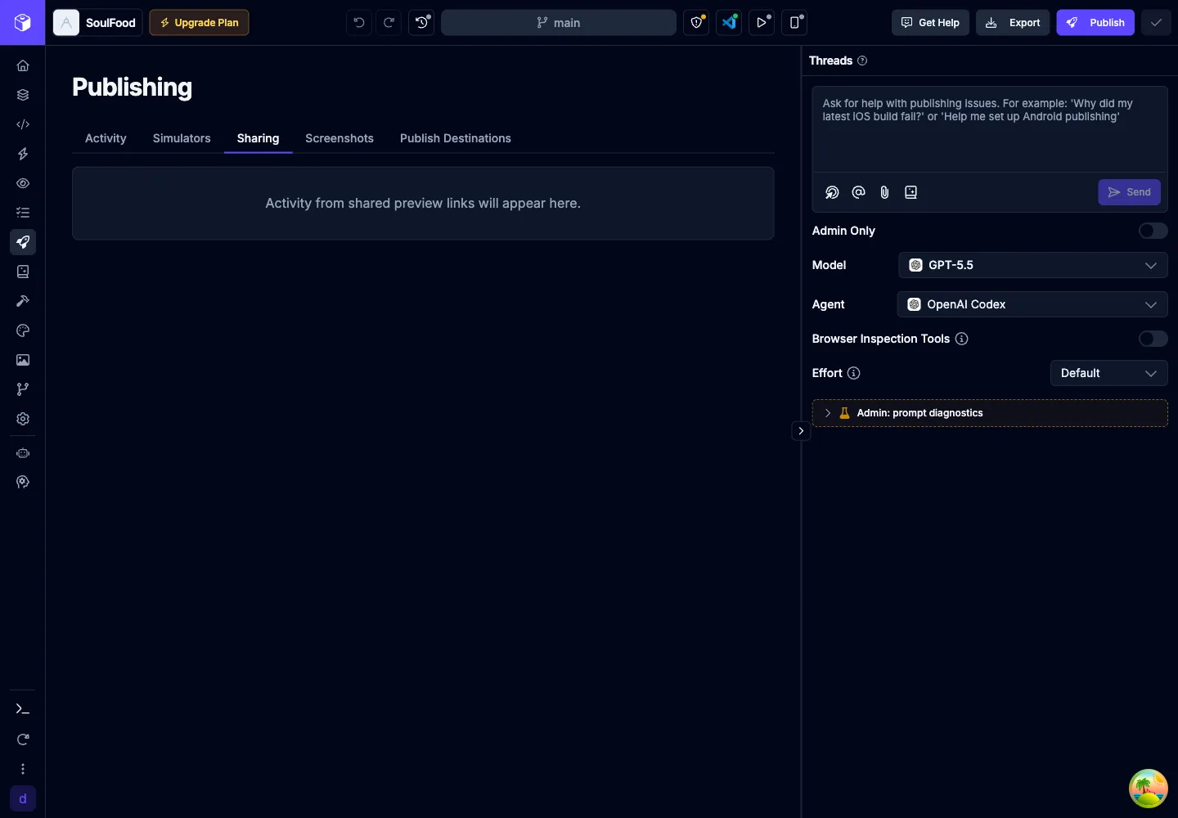Click the image add icon in composer
Image resolution: width=1178 pixels, height=818 pixels.
coord(910,192)
